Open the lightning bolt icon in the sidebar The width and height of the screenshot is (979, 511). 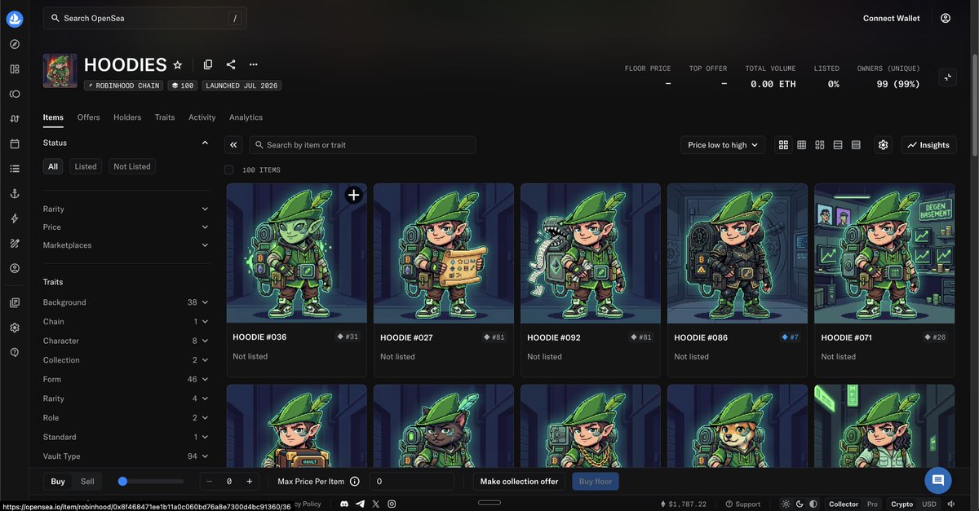[x=15, y=218]
